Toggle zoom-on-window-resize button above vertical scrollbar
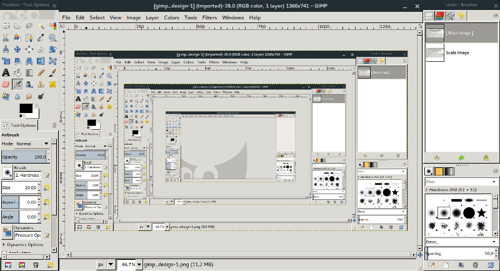 point(420,26)
